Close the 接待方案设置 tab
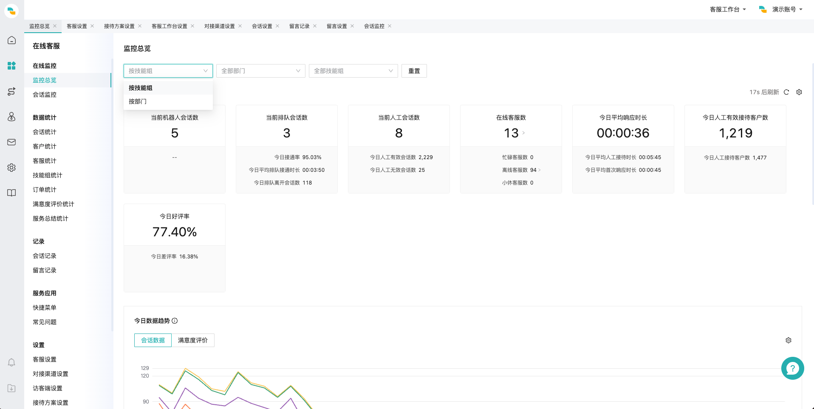Viewport: 814px width, 409px height. 140,26
